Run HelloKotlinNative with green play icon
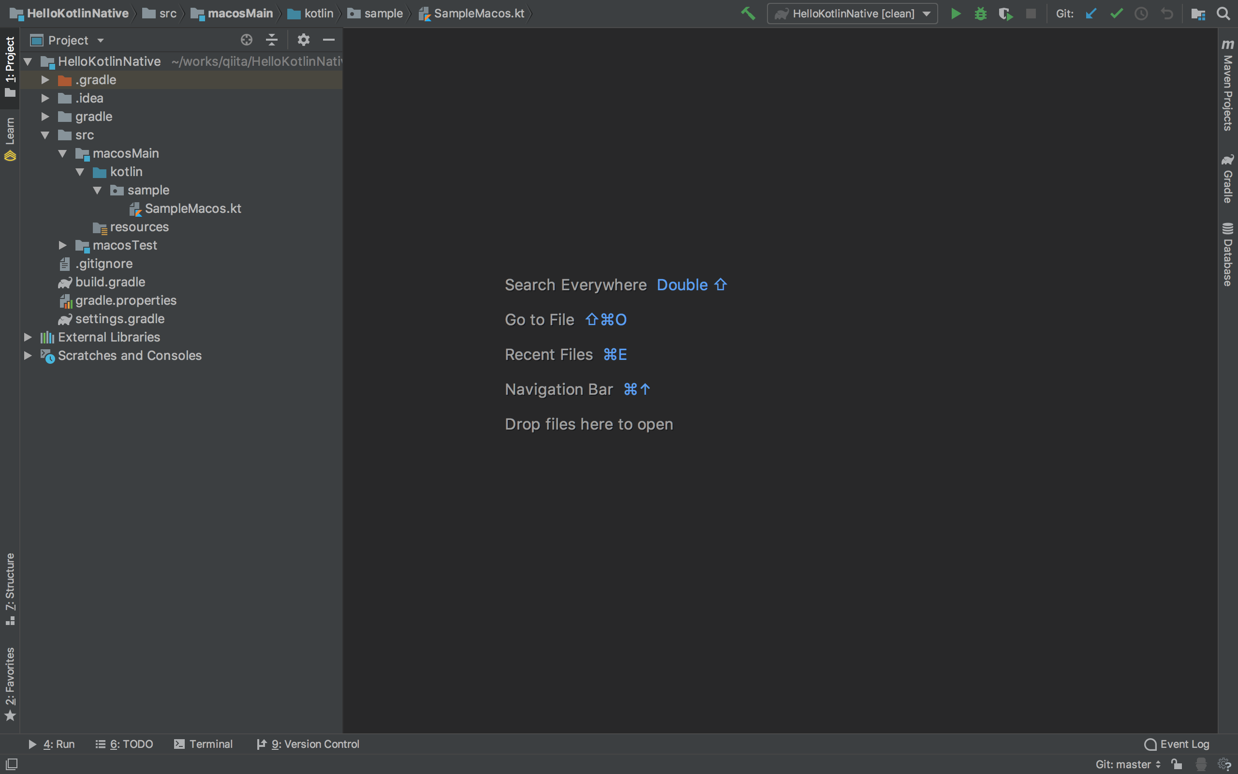The width and height of the screenshot is (1238, 774). 955,14
